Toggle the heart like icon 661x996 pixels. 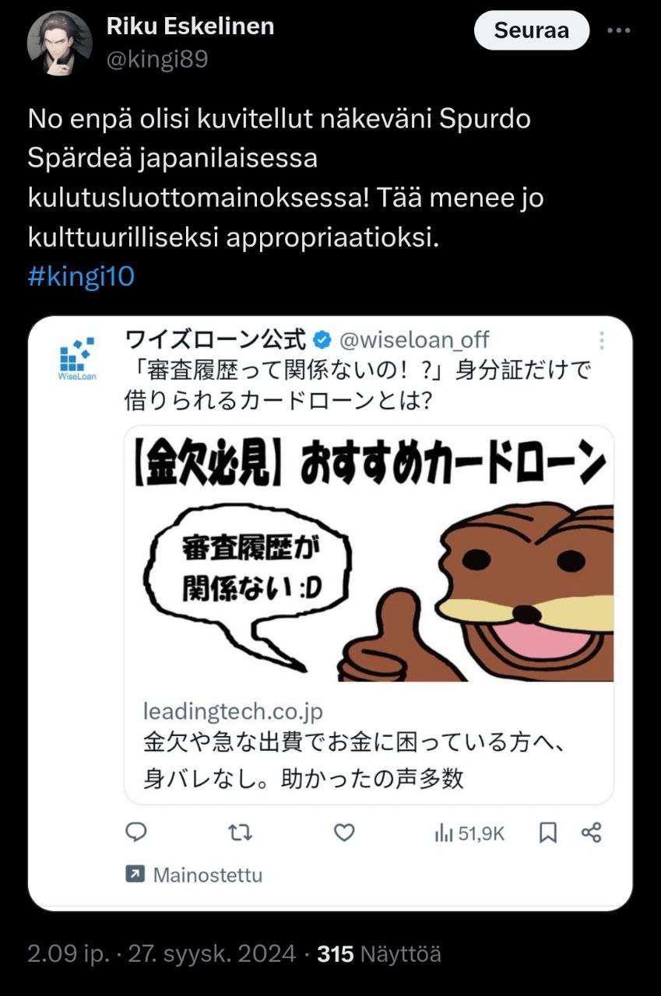pos(344,833)
